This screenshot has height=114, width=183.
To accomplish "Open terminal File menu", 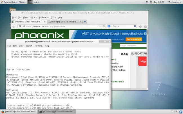I will (9, 46).
